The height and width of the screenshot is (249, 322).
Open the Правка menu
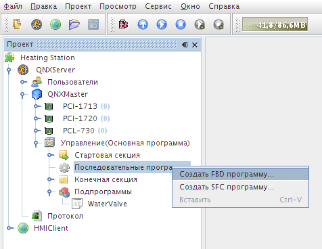point(43,6)
